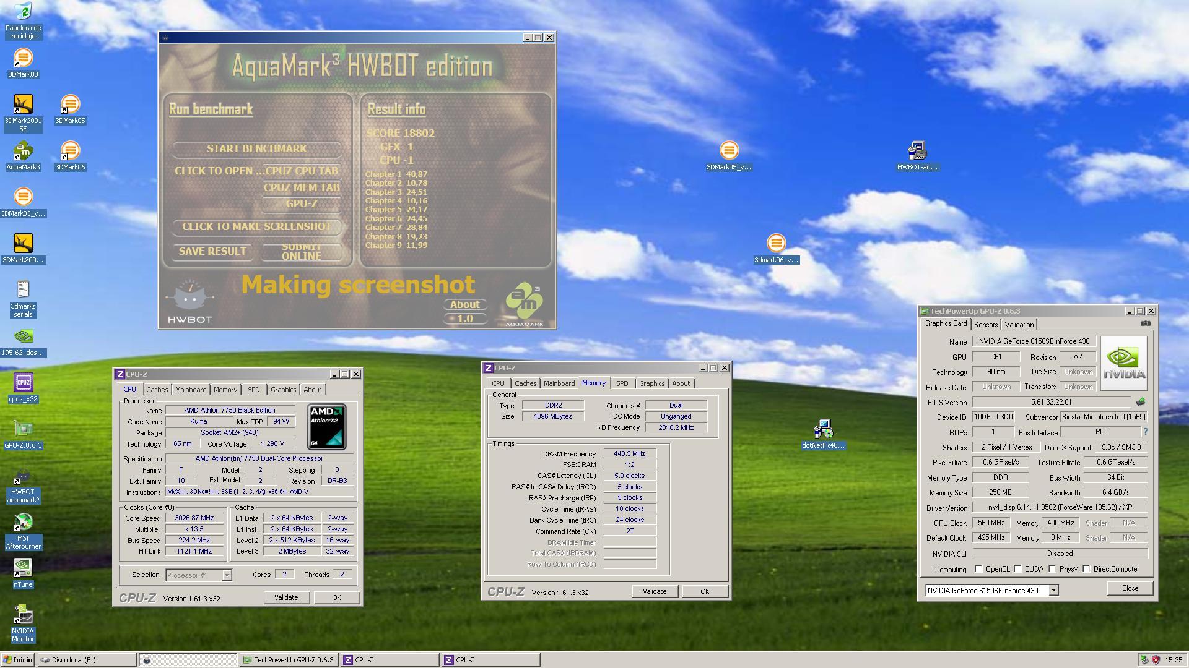The image size is (1189, 668).
Task: Expand the Processor #1 selection dropdown
Action: (227, 575)
